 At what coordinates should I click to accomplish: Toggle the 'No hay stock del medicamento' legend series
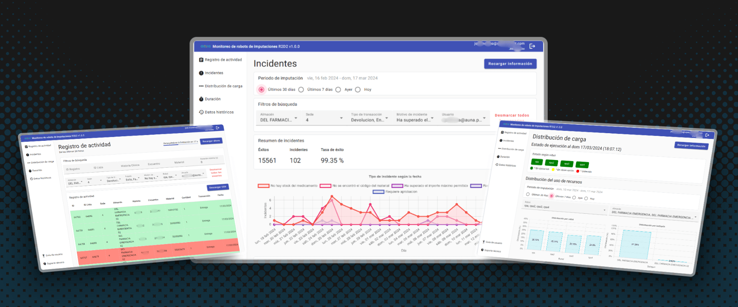288,186
